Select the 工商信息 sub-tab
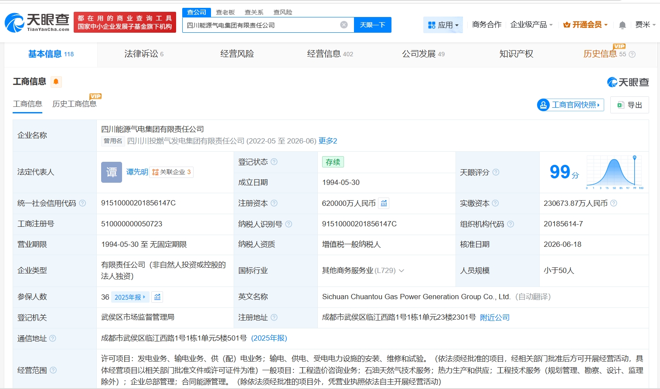Screen dimensions: 660x389 27,104
